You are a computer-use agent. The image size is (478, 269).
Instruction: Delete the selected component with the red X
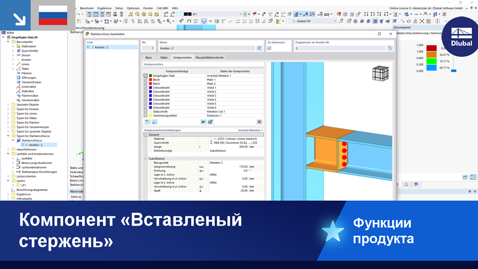pyautogui.click(x=259, y=121)
